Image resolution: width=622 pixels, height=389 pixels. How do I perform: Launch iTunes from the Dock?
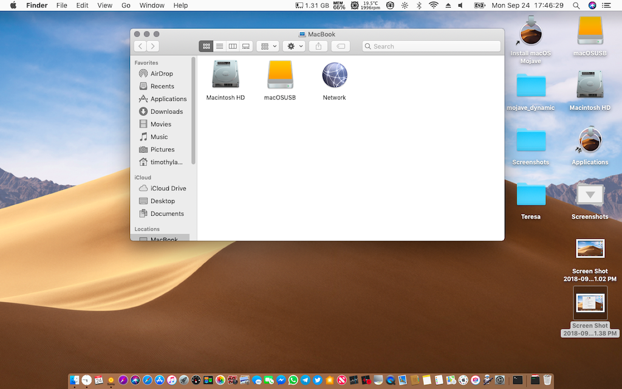click(x=172, y=380)
